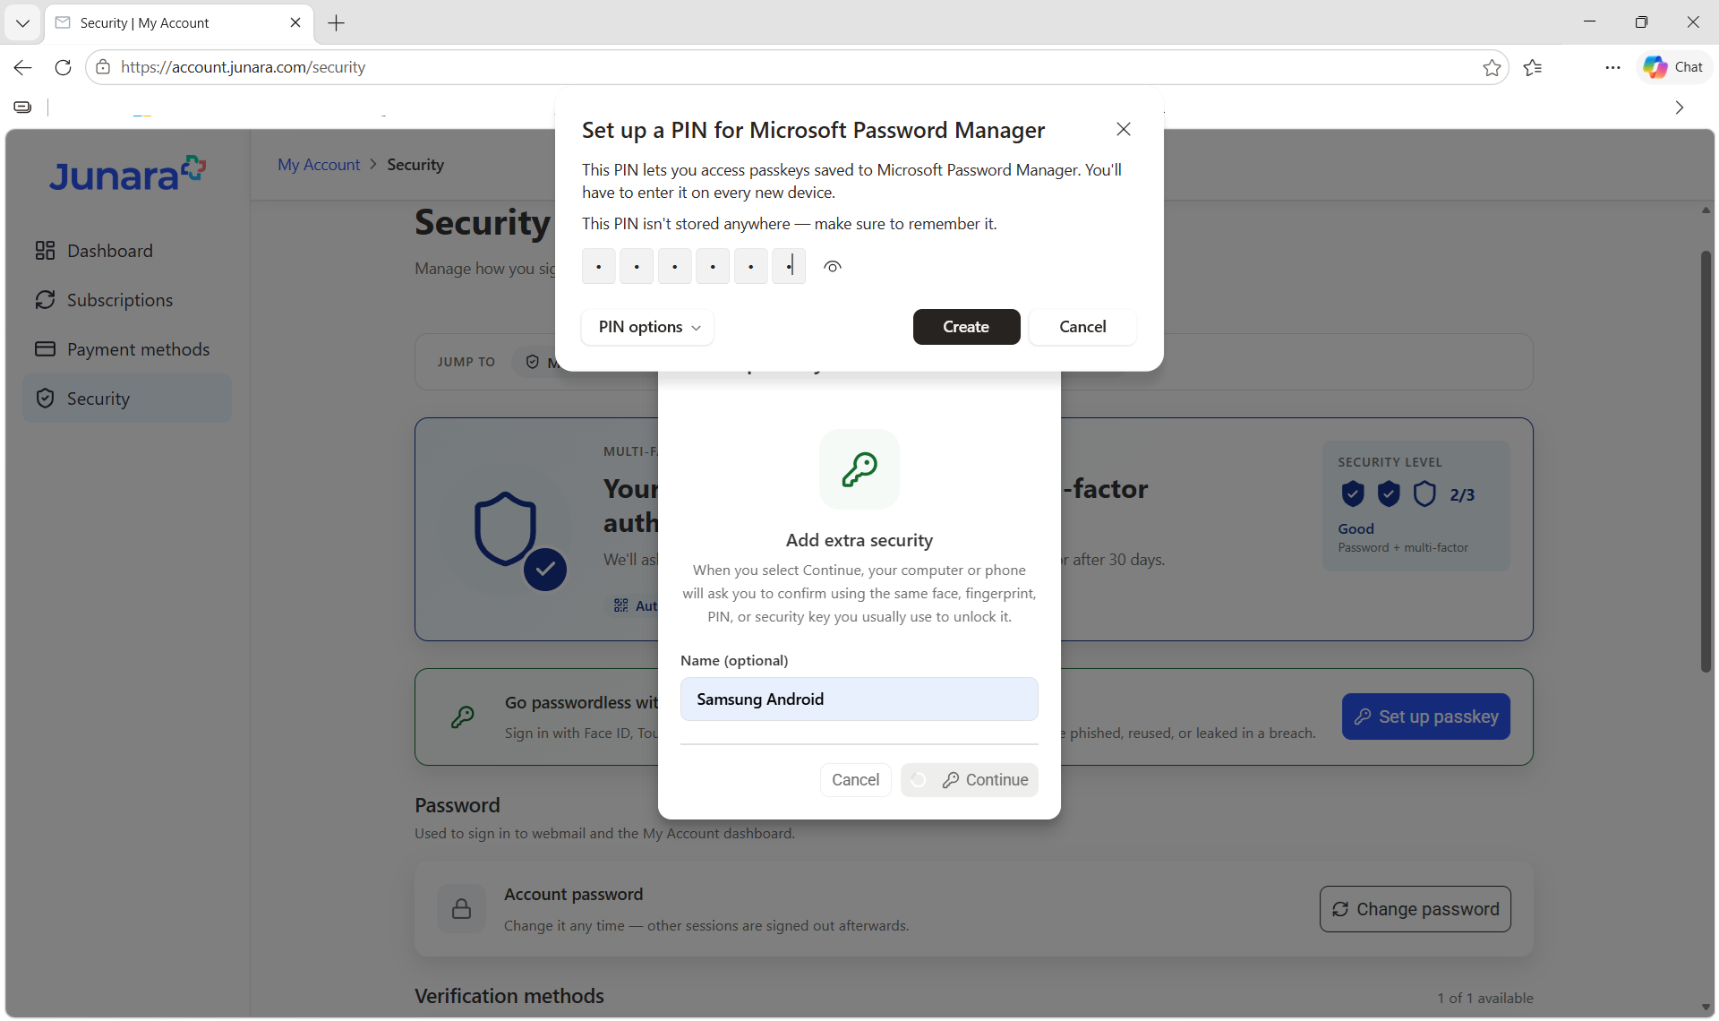Bookmark this page with the star icon
The image size is (1719, 1021).
point(1492,67)
